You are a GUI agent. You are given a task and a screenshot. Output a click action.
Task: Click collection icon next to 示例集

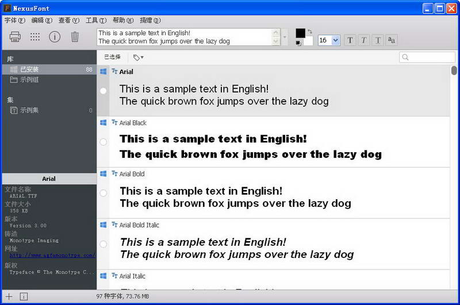tap(13, 110)
